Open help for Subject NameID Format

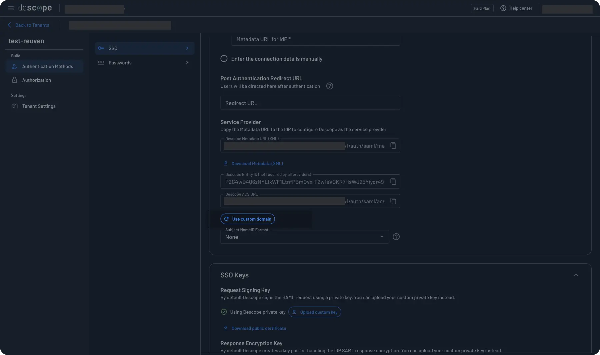pyautogui.click(x=396, y=237)
